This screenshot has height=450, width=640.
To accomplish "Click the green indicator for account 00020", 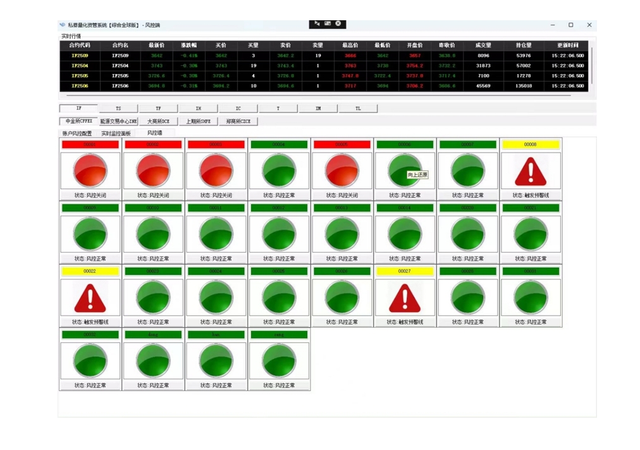I will (x=468, y=234).
